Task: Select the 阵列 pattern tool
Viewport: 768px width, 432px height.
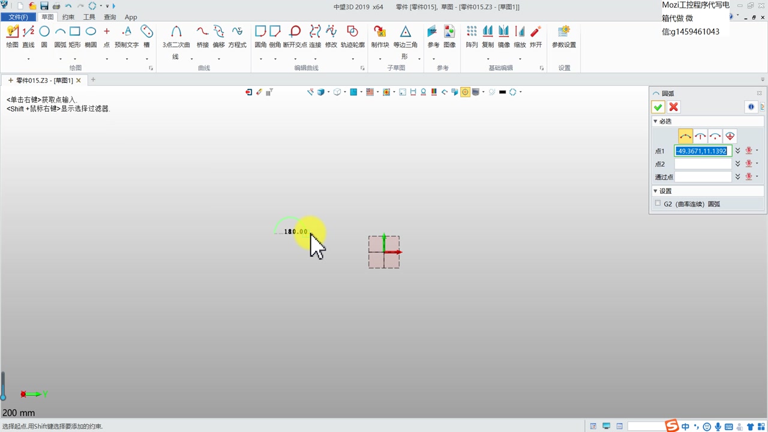Action: point(472,37)
